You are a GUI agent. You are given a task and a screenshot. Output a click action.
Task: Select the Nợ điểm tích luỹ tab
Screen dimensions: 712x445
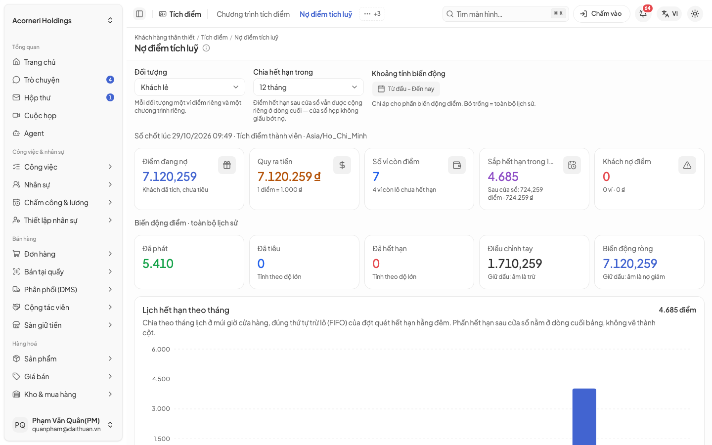coord(326,14)
